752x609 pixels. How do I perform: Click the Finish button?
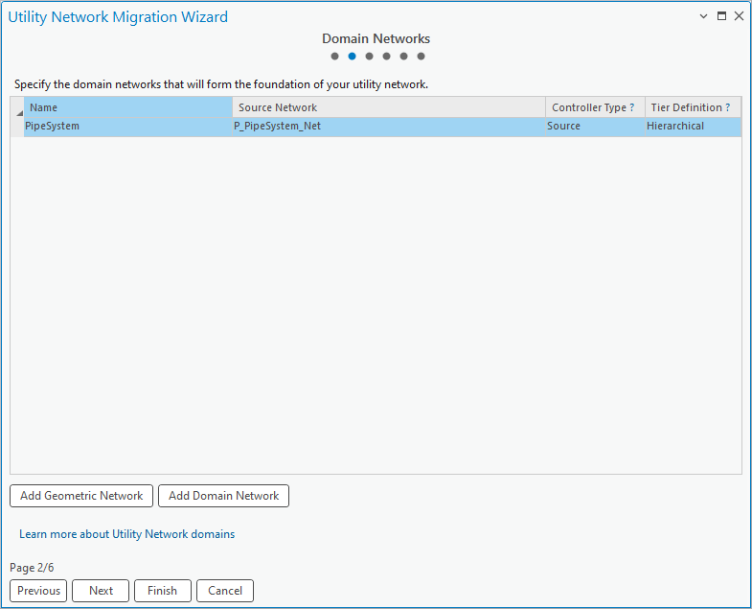pos(163,591)
